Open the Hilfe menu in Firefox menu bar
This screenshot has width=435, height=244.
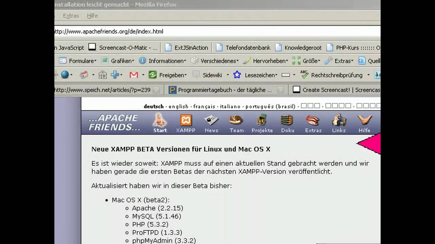[x=92, y=16]
